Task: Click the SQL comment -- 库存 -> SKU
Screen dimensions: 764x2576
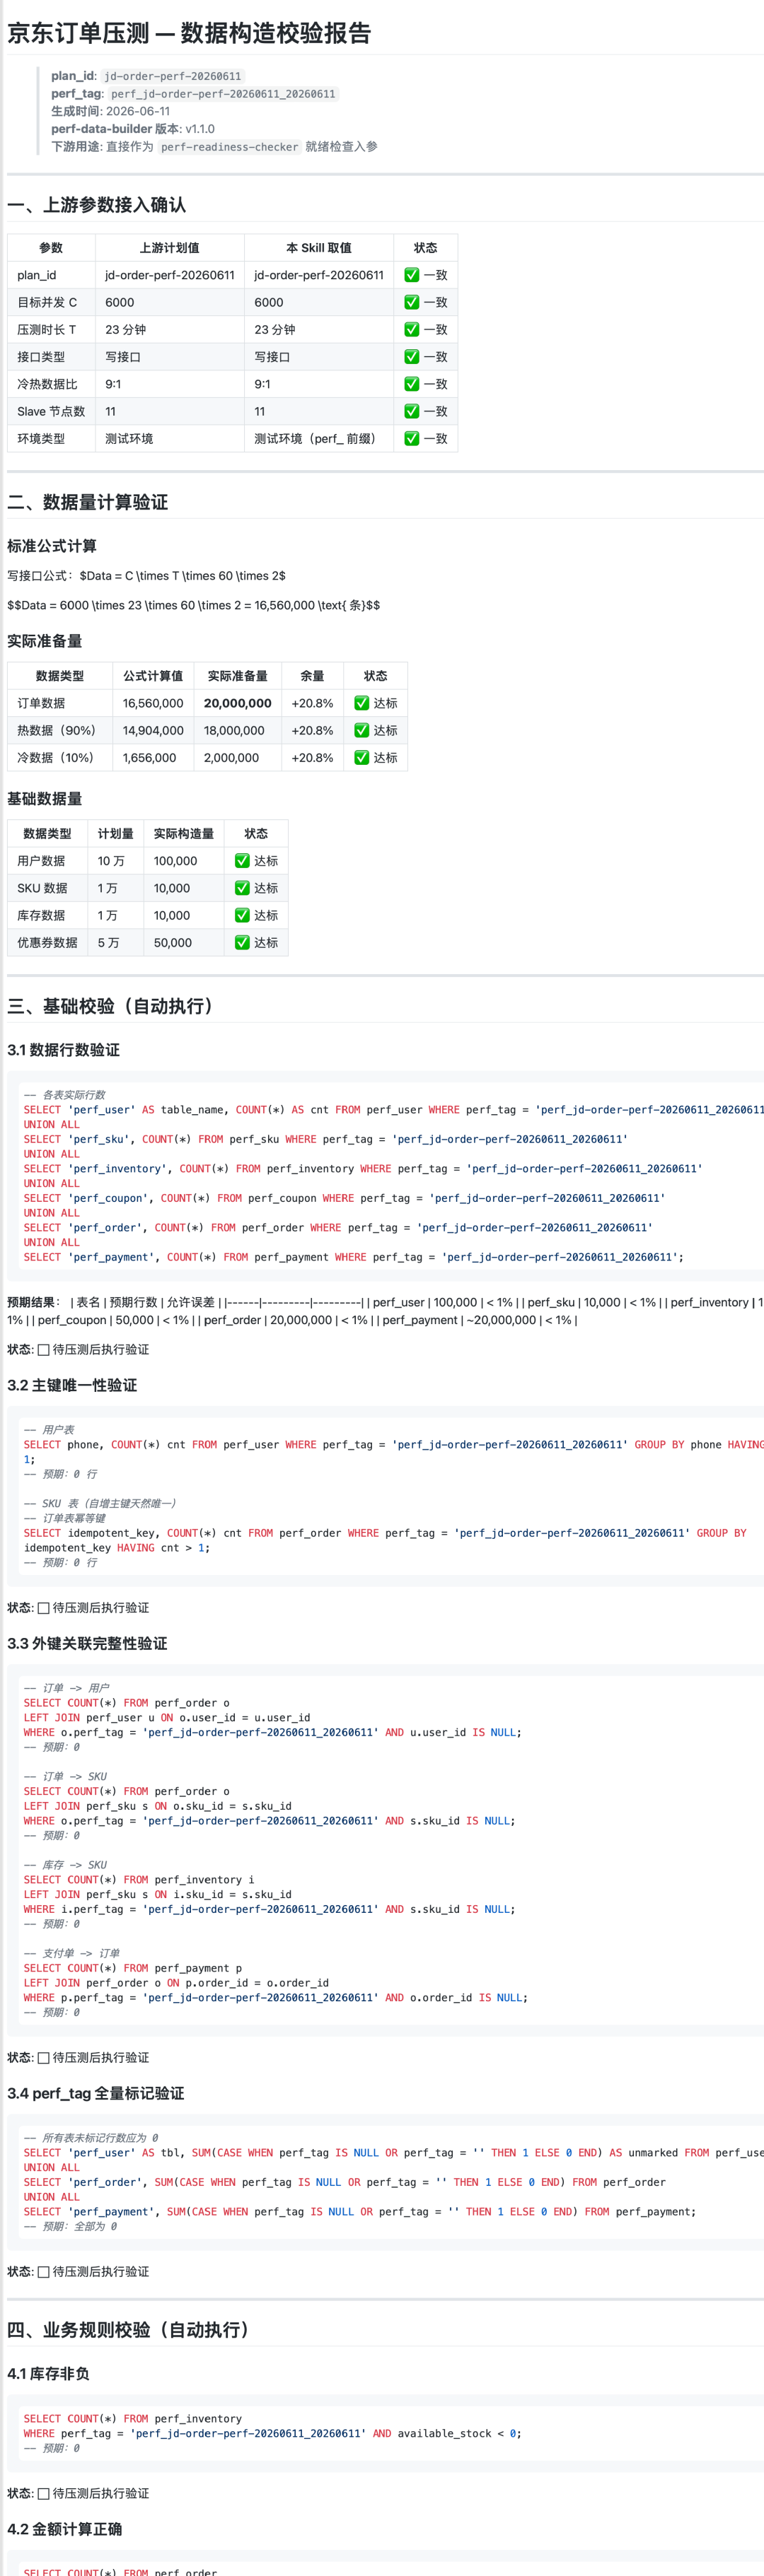Action: (x=65, y=1865)
